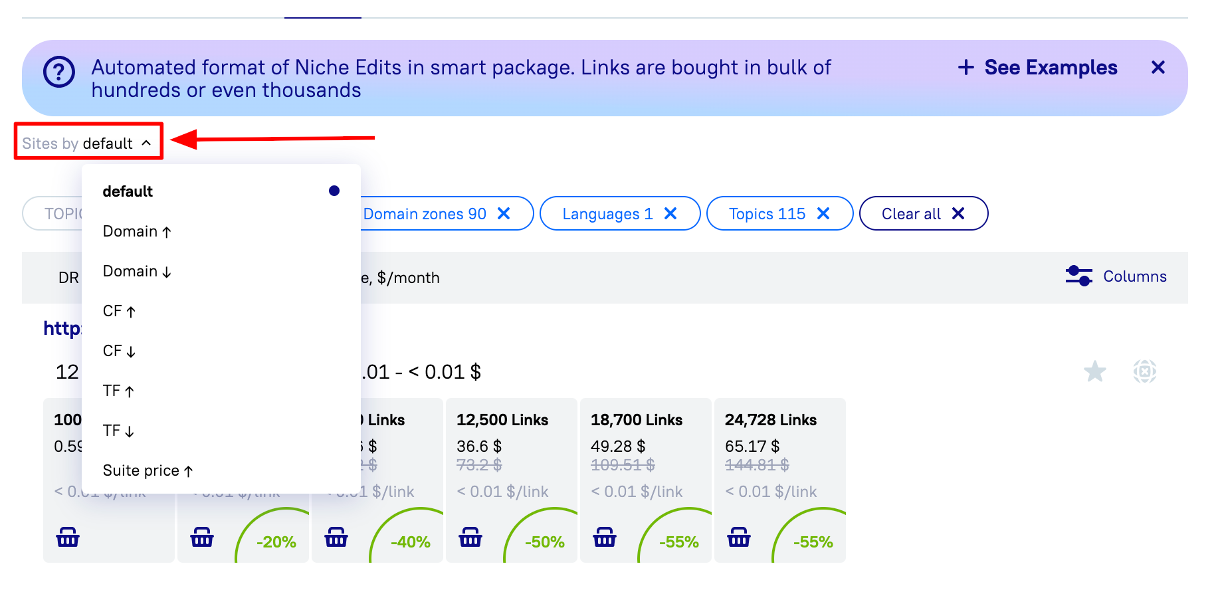Click basket icon in the -20% card
1222x590 pixels.
coord(202,537)
